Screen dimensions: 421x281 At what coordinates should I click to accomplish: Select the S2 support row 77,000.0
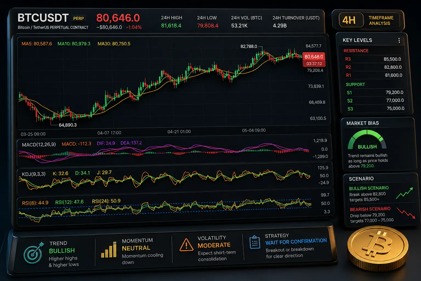pos(376,100)
